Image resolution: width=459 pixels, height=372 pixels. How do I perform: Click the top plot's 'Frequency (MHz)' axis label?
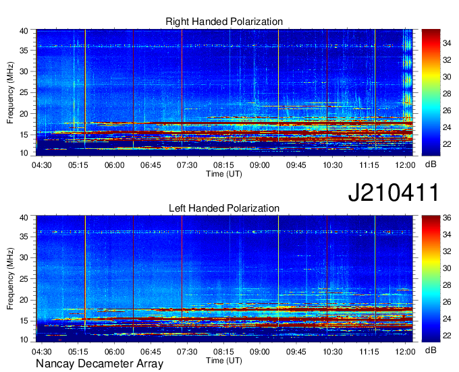pos(10,92)
